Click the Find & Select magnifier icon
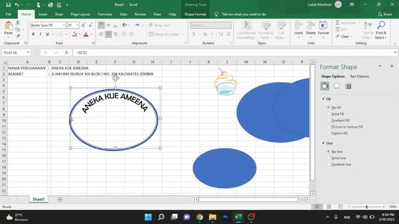399x224 pixels. tap(381, 25)
